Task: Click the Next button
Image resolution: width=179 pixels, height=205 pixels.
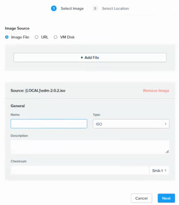Action: pyautogui.click(x=166, y=198)
